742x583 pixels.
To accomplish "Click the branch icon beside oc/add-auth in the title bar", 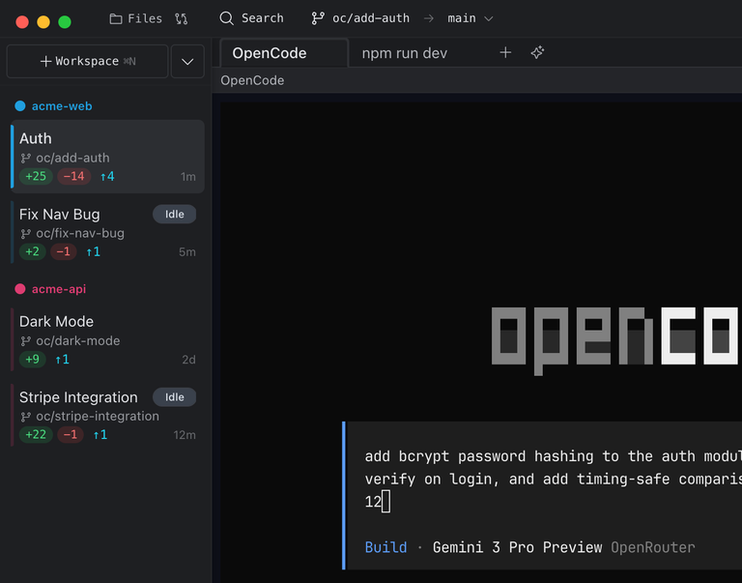I will [x=318, y=18].
